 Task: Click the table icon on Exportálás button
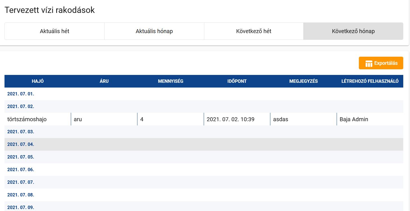pos(369,63)
